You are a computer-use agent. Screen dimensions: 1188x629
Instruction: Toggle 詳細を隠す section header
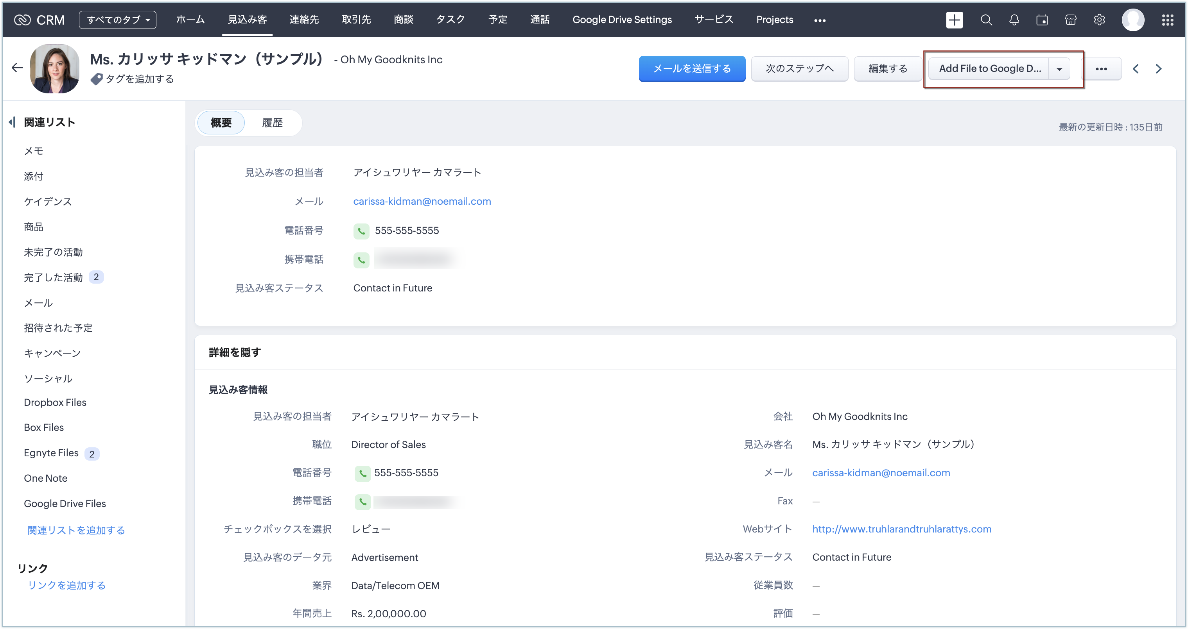pos(235,352)
